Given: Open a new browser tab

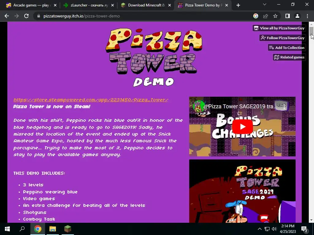Looking at the screenshot, I should click(x=238, y=5).
